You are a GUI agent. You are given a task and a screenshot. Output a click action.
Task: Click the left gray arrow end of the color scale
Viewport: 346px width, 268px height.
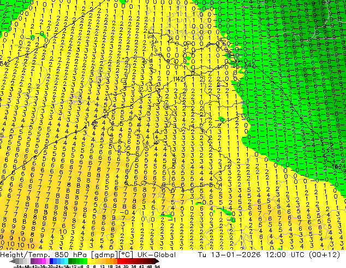click(x=13, y=261)
